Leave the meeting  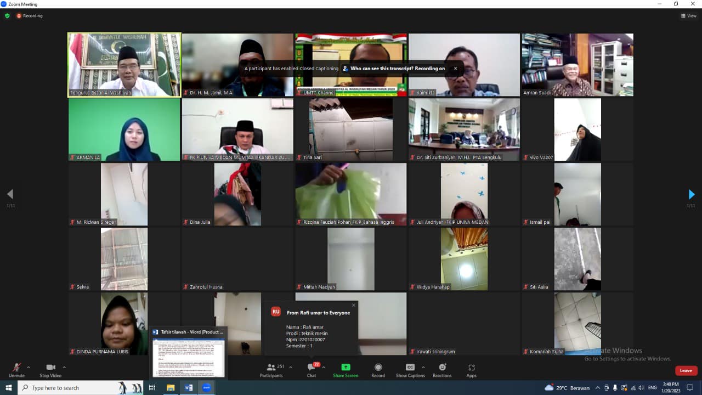pos(686,370)
